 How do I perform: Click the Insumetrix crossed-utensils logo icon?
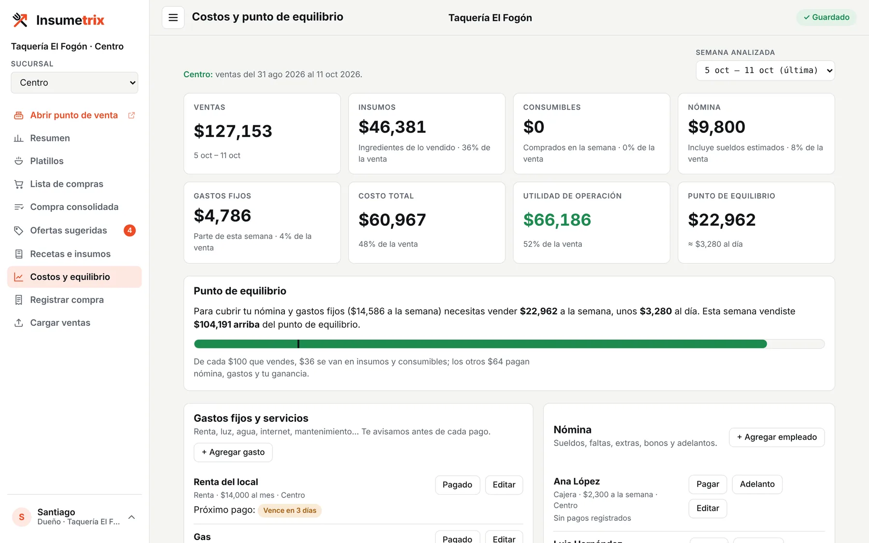pyautogui.click(x=20, y=20)
